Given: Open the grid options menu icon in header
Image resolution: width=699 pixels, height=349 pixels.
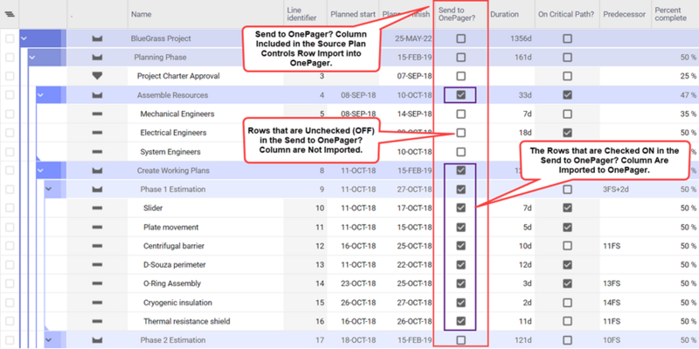Looking at the screenshot, I should 10,14.
